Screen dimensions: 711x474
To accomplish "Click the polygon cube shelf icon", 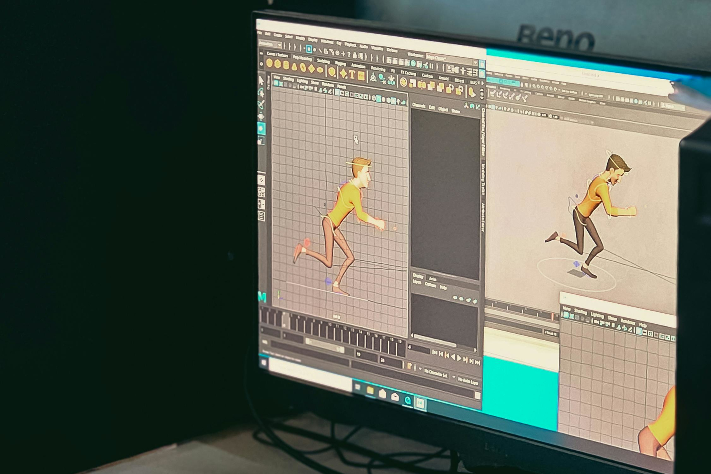I will [277, 64].
